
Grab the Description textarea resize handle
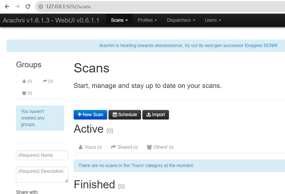tap(66, 181)
